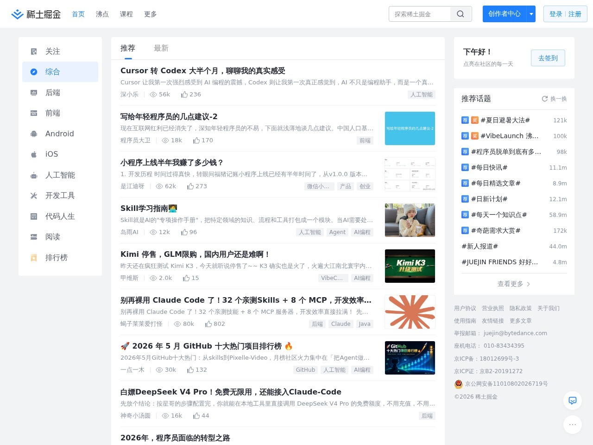Open the 京公网安备 police badge link
The width and height of the screenshot is (593, 445).
click(501, 384)
